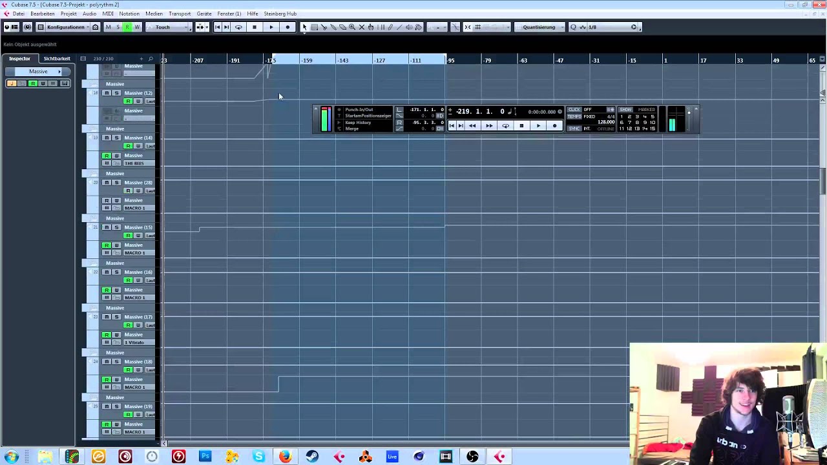Open THE BEES automation parameter selector

coord(138,163)
